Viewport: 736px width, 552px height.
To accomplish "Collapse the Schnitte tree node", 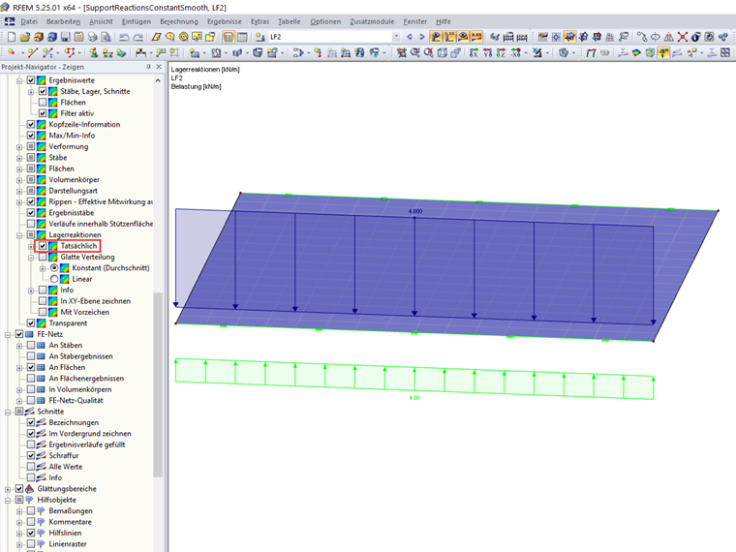I will (x=8, y=413).
